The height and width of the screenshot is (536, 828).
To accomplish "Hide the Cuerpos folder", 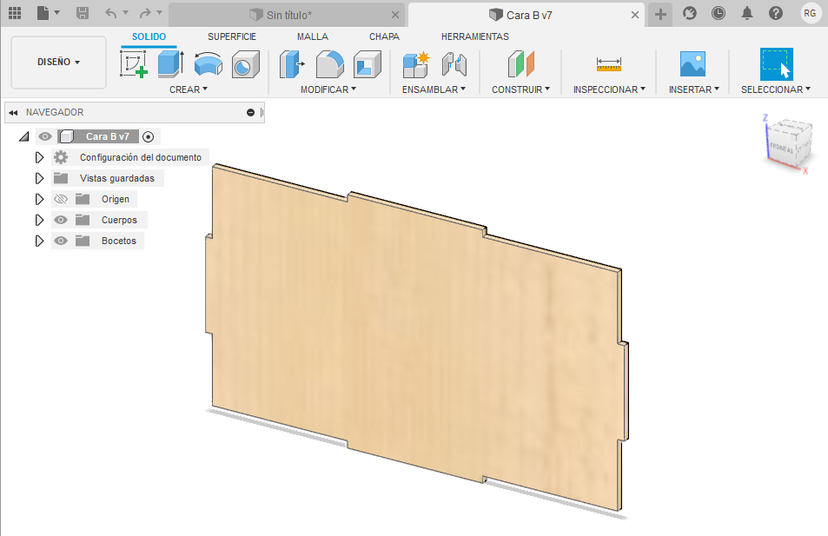I will (x=61, y=220).
